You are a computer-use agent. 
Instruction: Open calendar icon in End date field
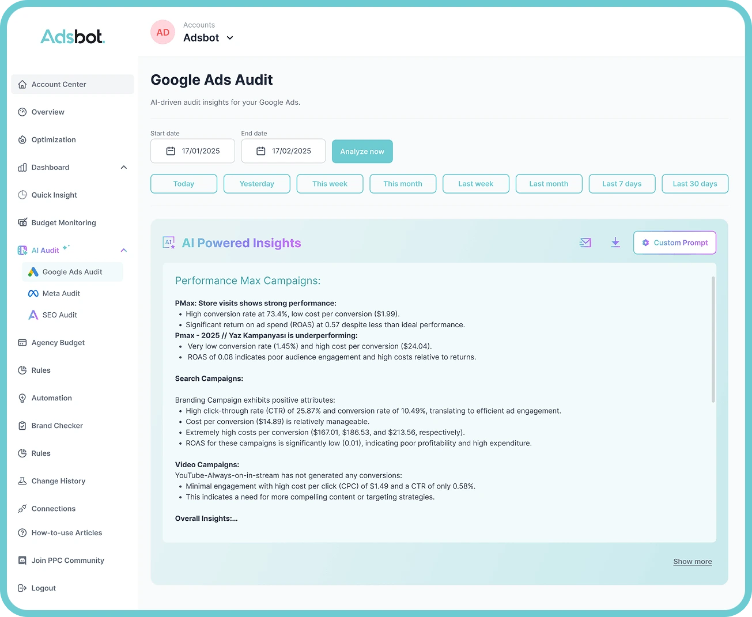coord(261,151)
